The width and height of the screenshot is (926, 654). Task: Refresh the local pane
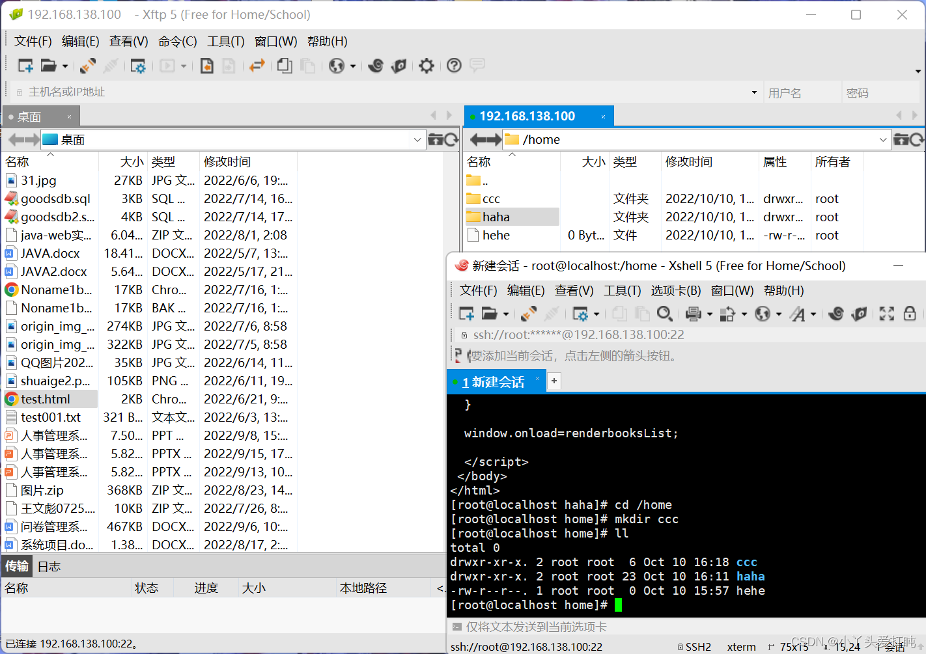tap(451, 140)
